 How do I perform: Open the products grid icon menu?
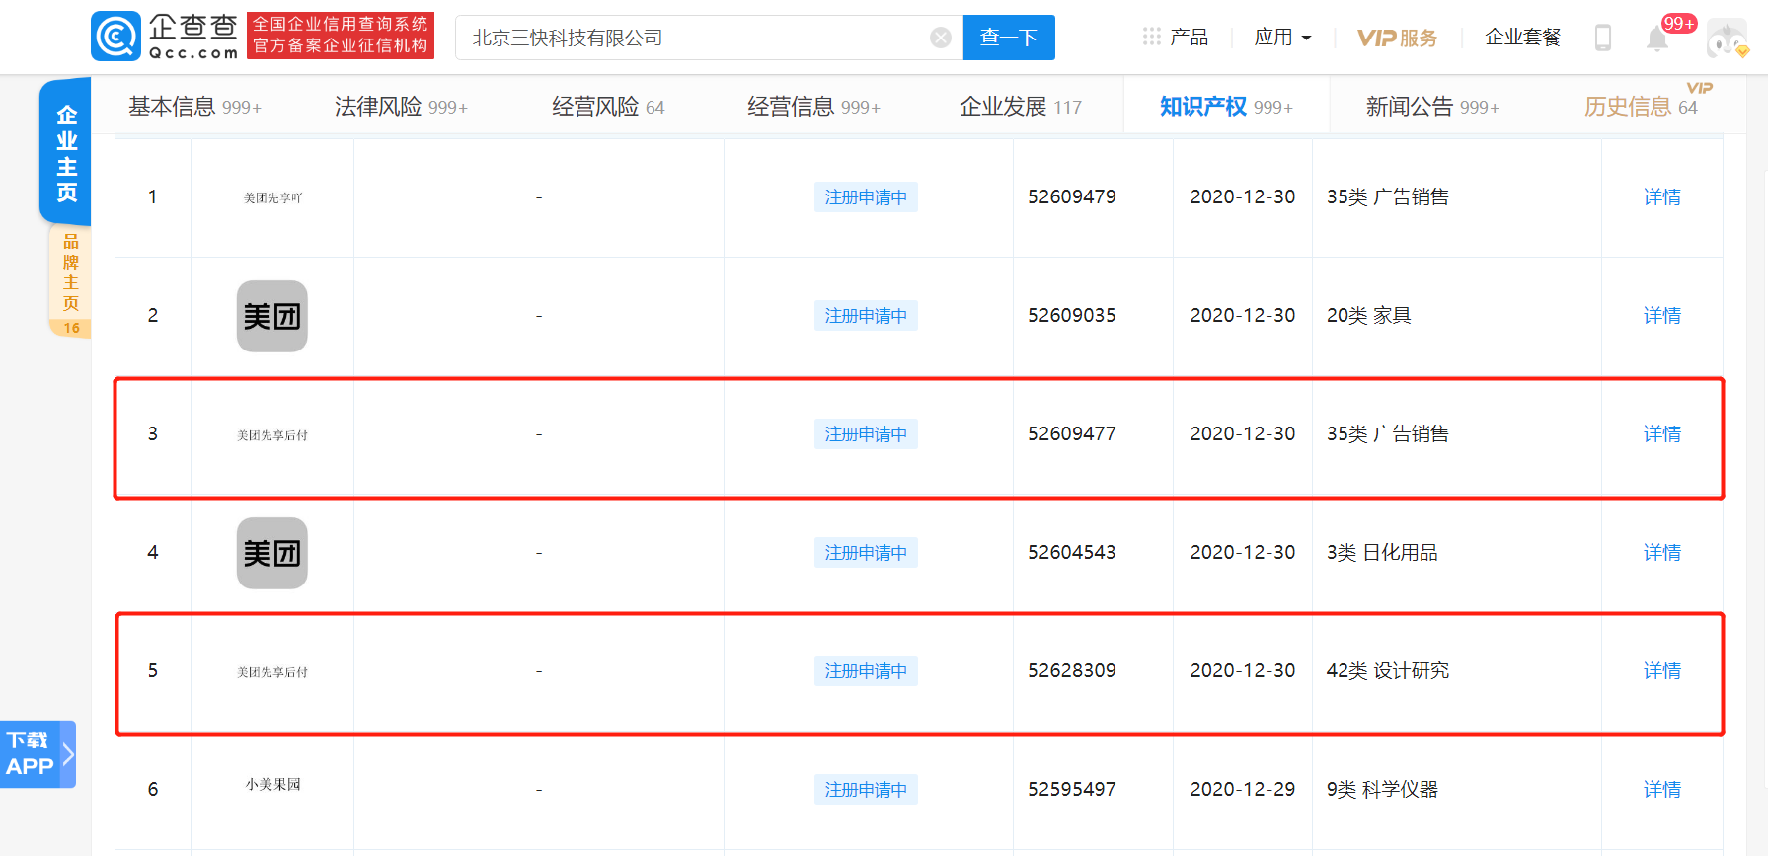[1151, 37]
